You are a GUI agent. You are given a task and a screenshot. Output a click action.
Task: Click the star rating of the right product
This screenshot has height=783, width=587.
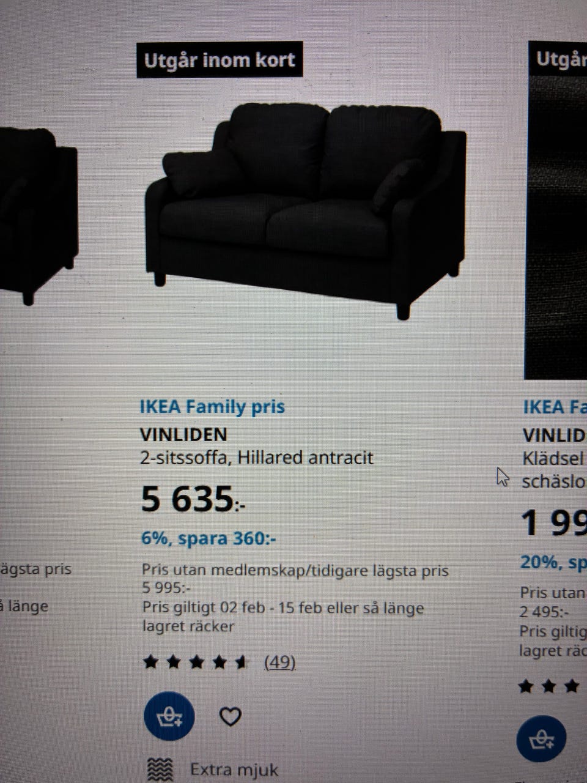point(549,686)
